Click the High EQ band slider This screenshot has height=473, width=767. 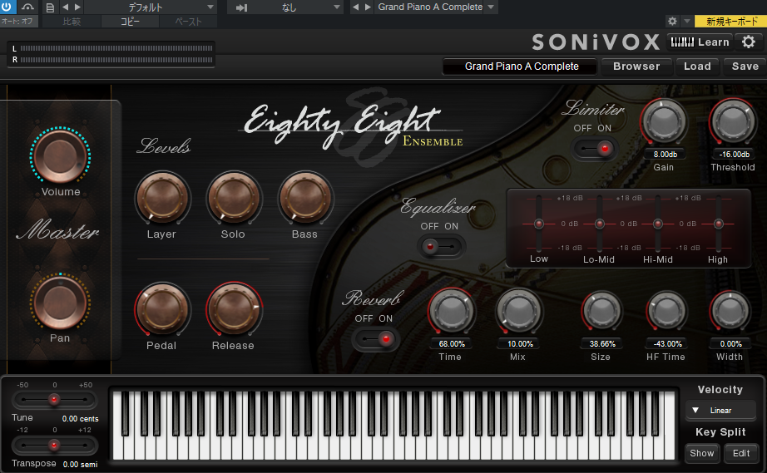point(719,224)
